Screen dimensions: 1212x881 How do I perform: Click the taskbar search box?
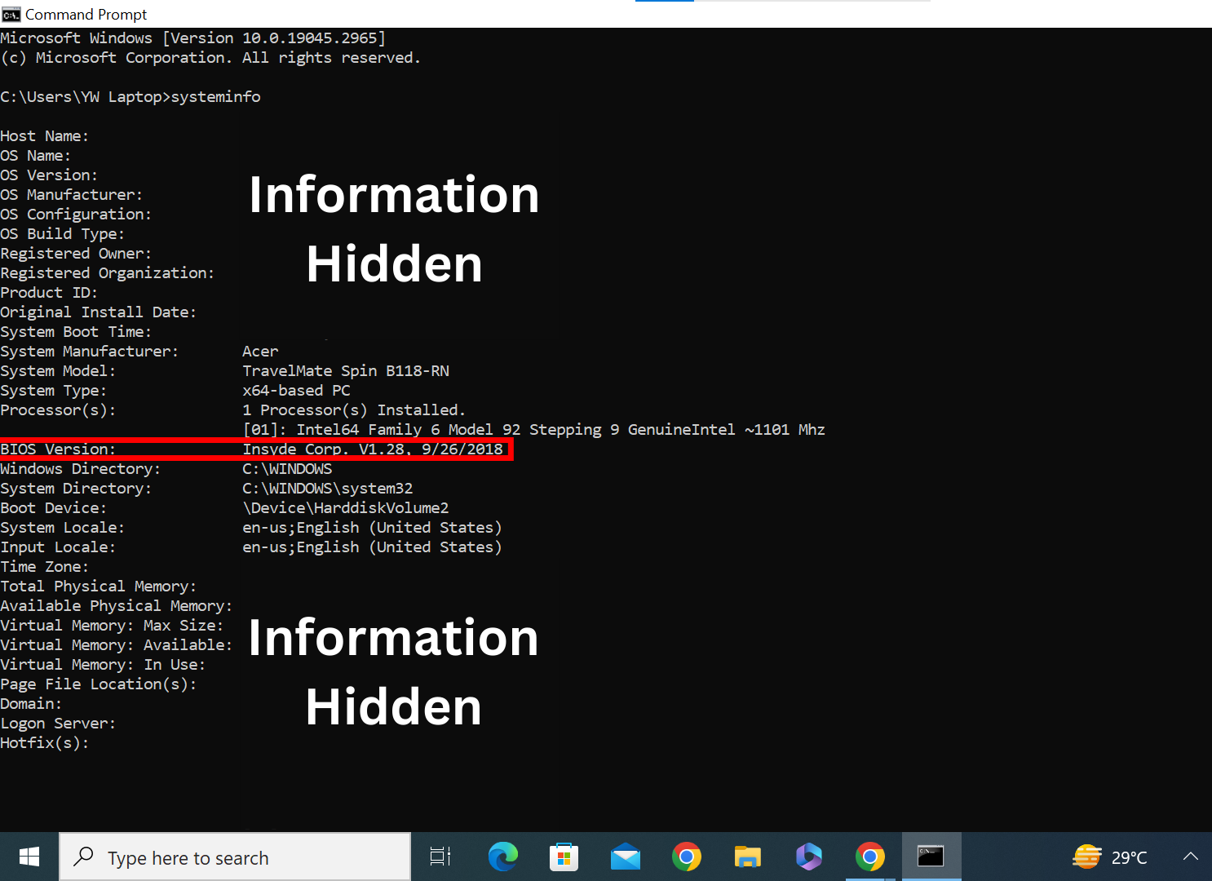235,857
